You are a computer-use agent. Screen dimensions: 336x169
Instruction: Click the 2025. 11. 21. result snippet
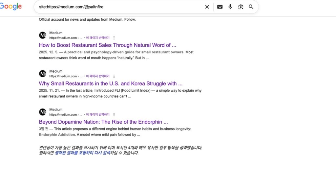[120, 93]
